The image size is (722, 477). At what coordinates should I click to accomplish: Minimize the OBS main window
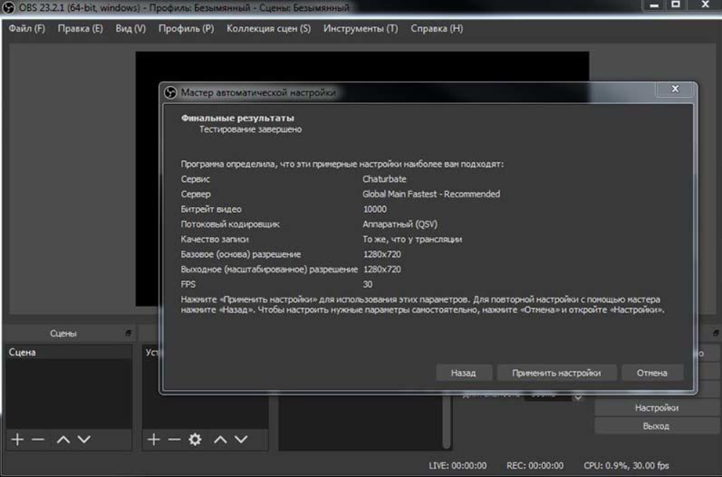tap(654, 5)
